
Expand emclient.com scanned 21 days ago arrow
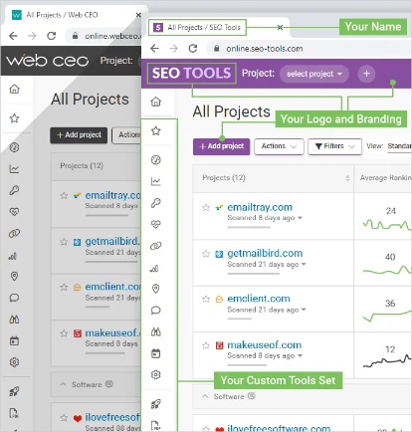click(304, 310)
